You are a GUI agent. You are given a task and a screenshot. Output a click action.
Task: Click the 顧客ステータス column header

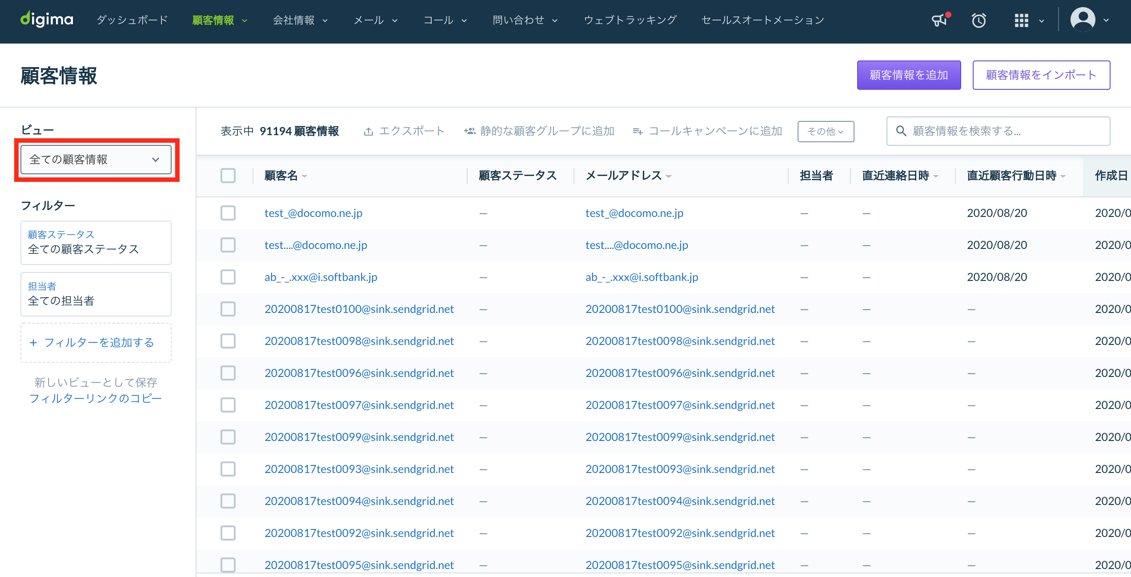click(517, 176)
